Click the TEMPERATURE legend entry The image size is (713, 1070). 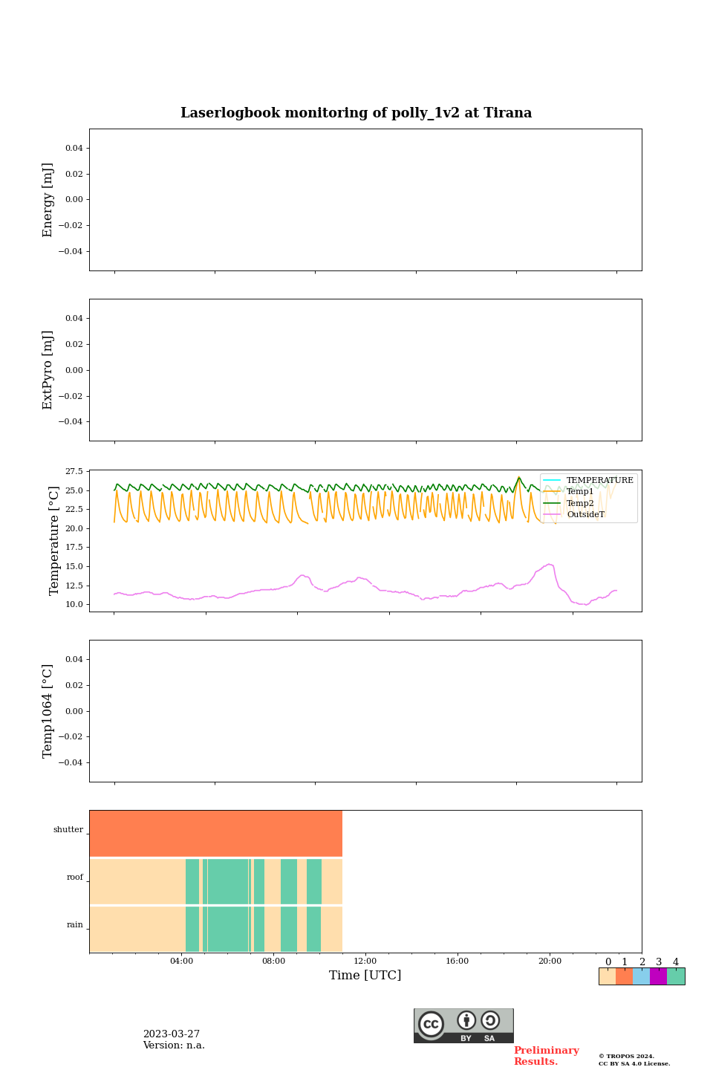(589, 480)
